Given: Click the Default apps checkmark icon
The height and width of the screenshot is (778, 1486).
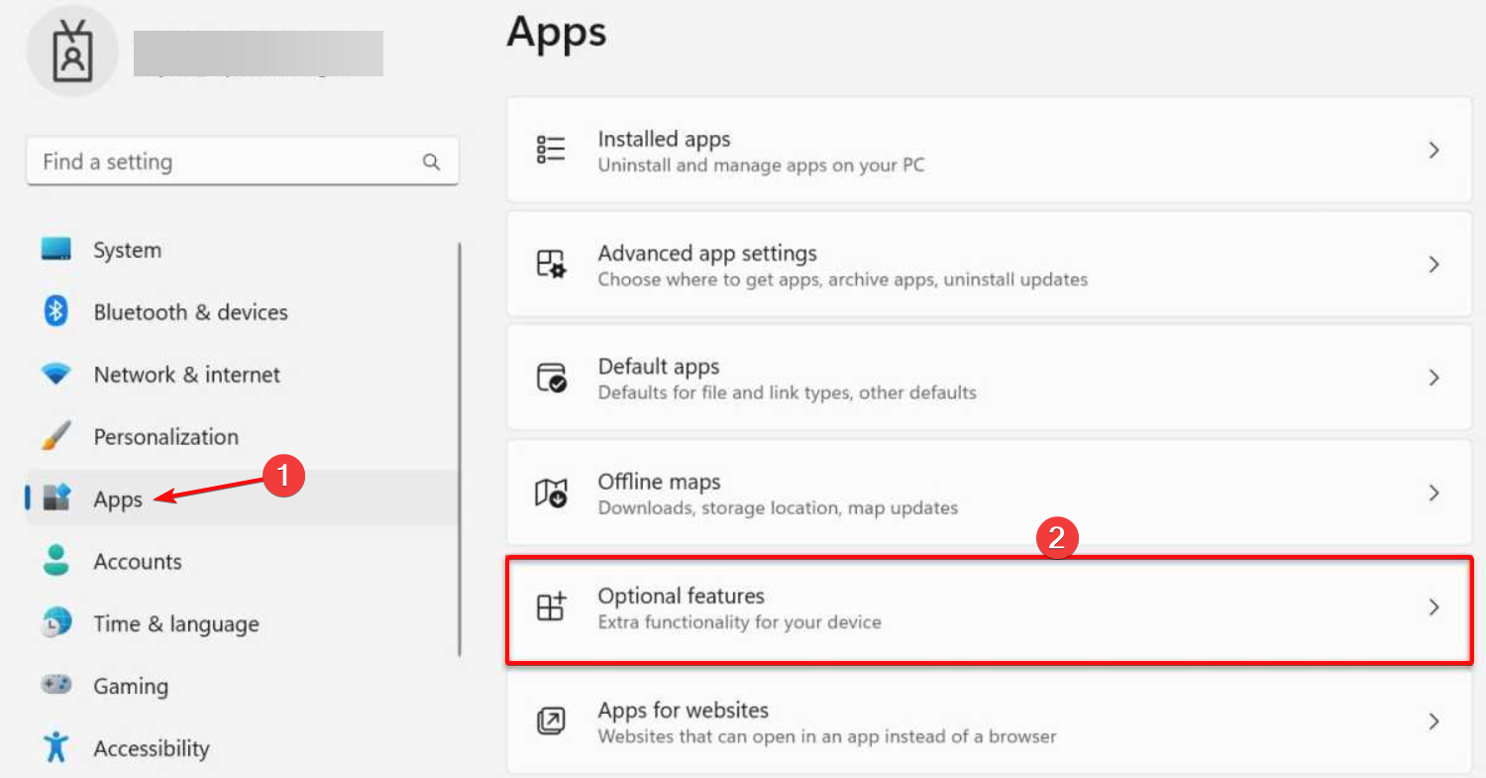Looking at the screenshot, I should coord(551,378).
